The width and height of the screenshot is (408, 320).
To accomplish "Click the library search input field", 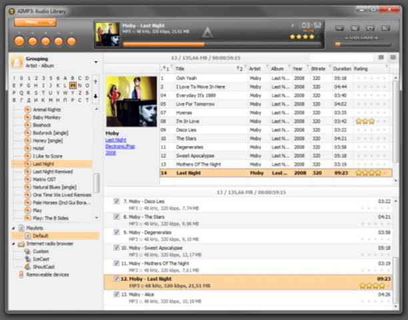I will 342,57.
